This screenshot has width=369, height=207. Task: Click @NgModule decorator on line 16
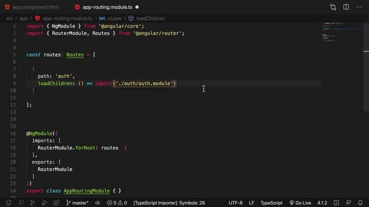pos(39,133)
